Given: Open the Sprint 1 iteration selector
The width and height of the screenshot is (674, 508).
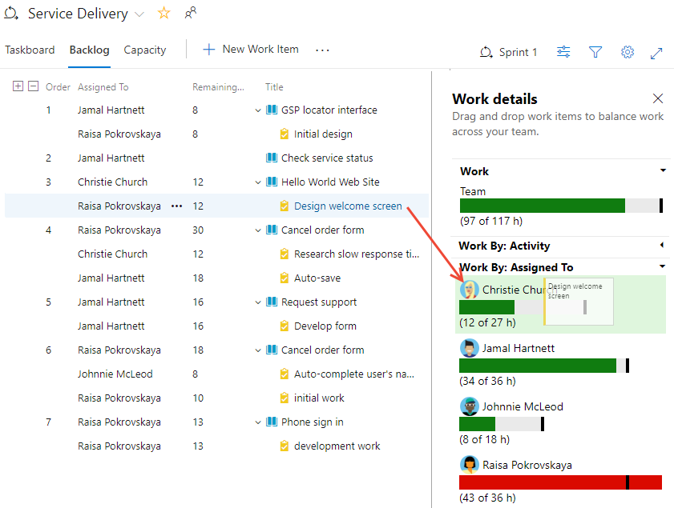Looking at the screenshot, I should click(x=508, y=51).
